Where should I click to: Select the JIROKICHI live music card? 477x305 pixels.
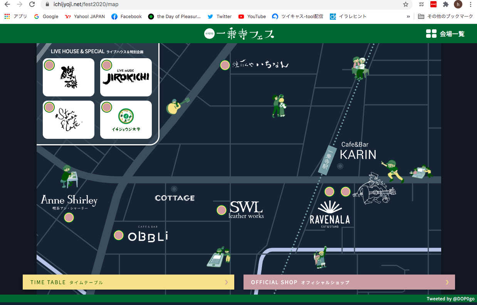coord(126,77)
